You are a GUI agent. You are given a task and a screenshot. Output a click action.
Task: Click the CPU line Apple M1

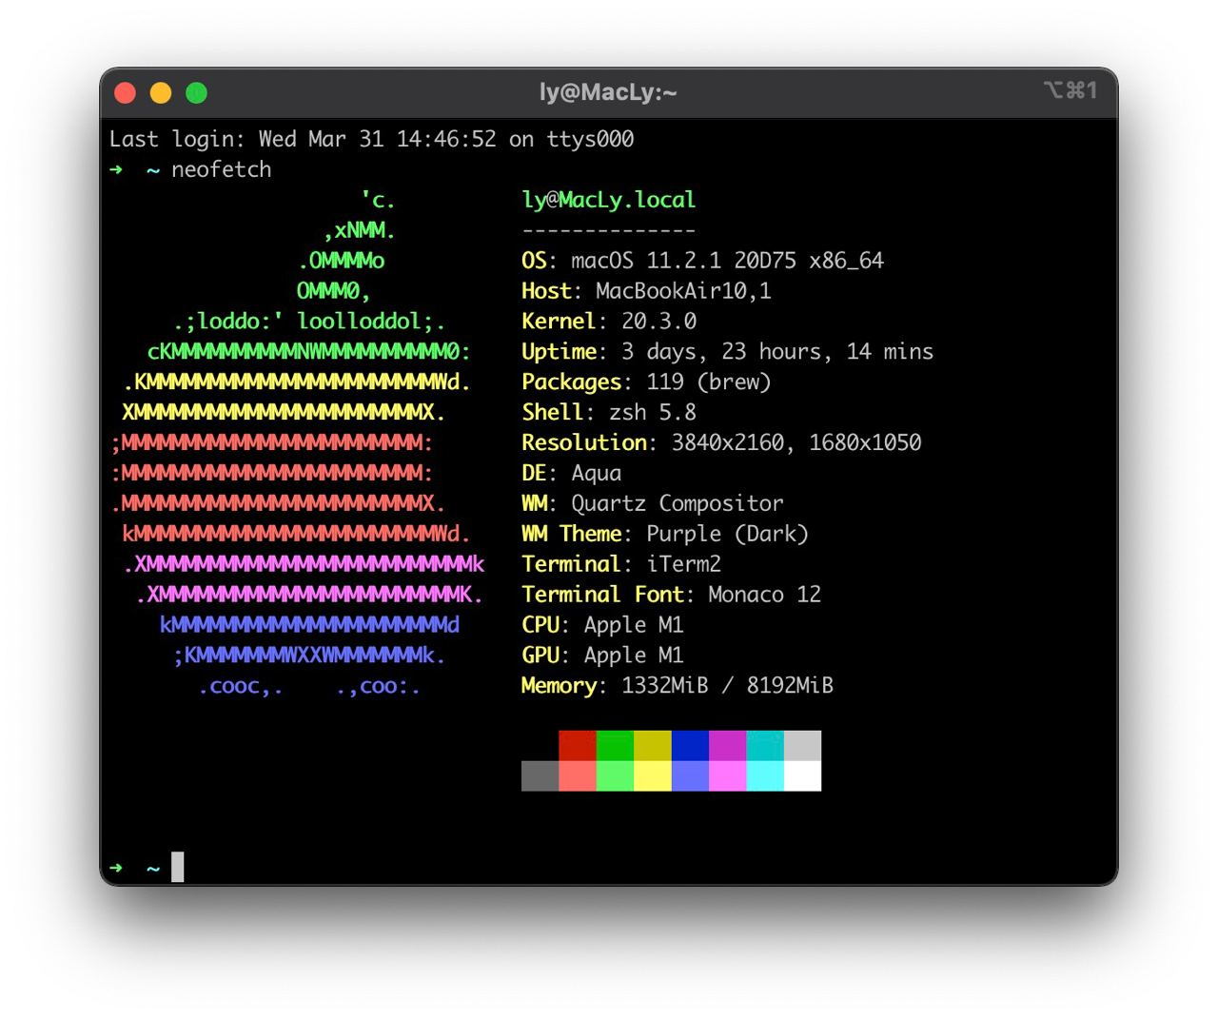click(602, 625)
